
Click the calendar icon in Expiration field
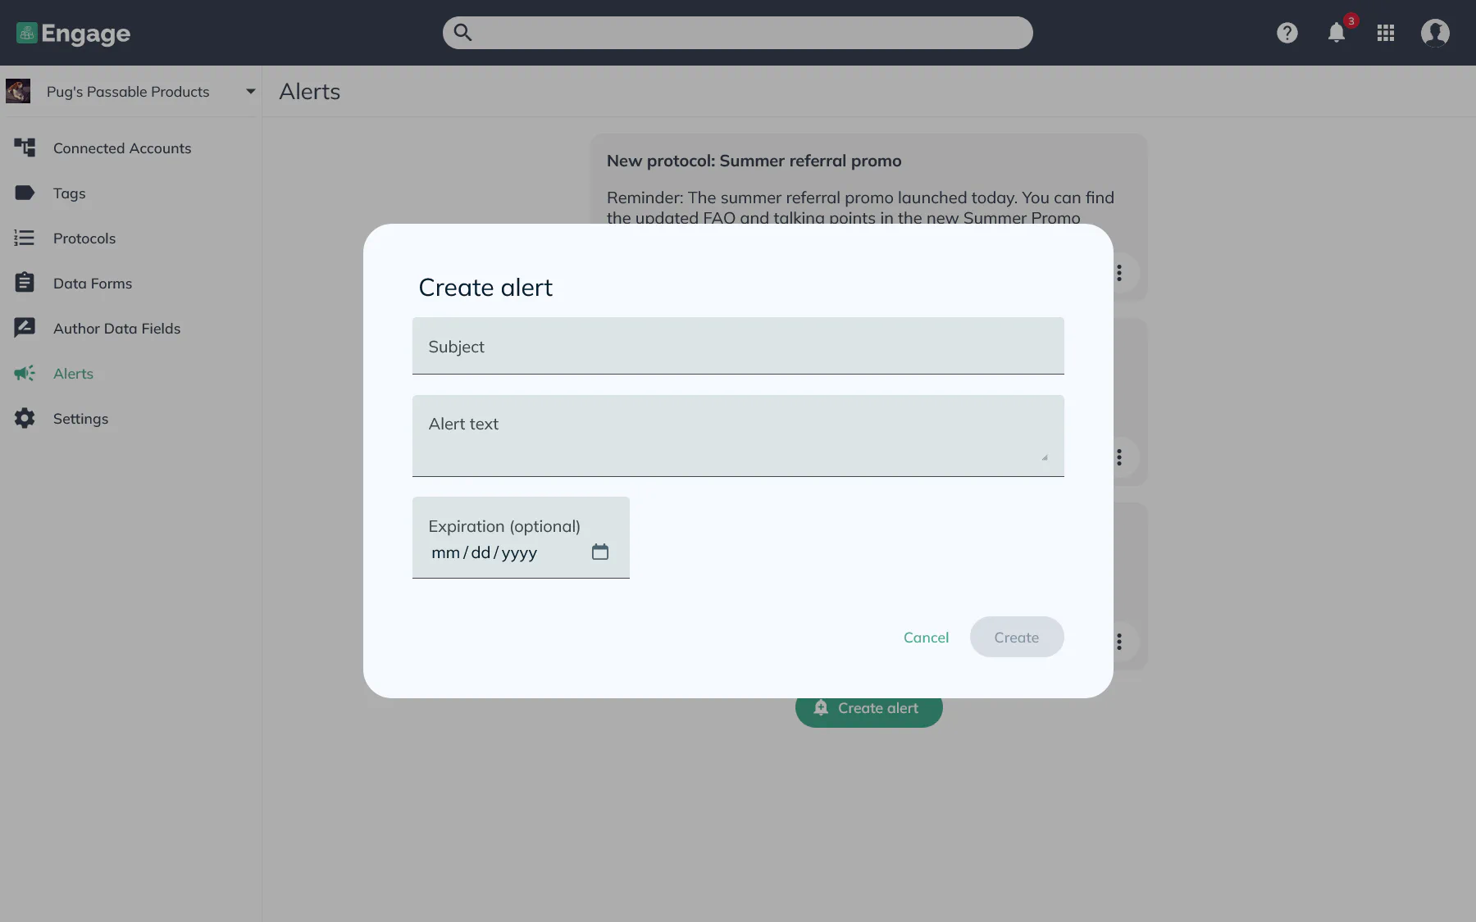pyautogui.click(x=600, y=552)
